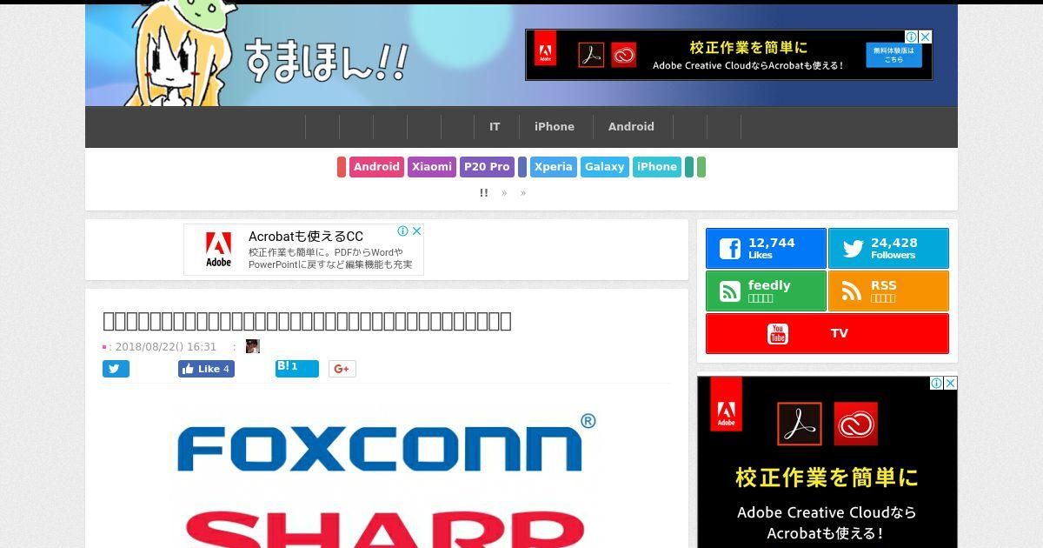This screenshot has width=1043, height=548.
Task: Click the blue button in the header Adobe ad
Action: [x=894, y=55]
